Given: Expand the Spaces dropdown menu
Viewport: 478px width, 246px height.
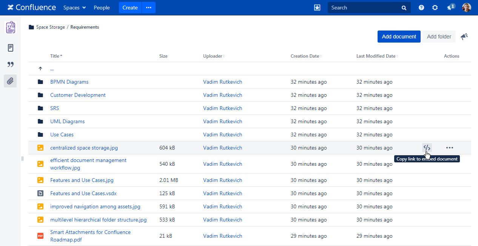Looking at the screenshot, I should pos(74,8).
